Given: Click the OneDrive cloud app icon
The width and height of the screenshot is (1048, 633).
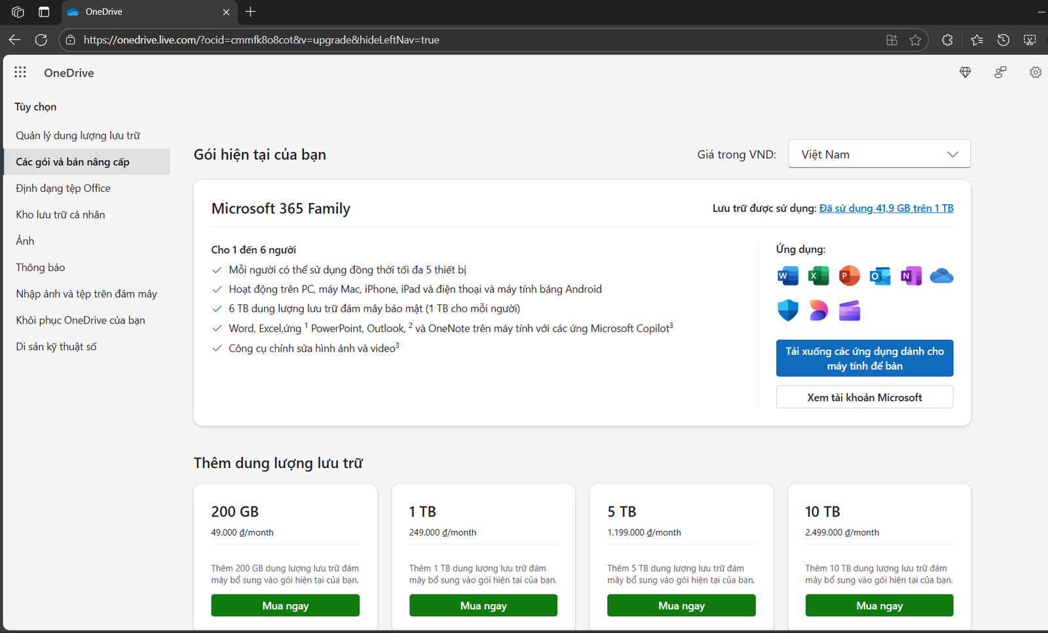Looking at the screenshot, I should click(x=941, y=276).
